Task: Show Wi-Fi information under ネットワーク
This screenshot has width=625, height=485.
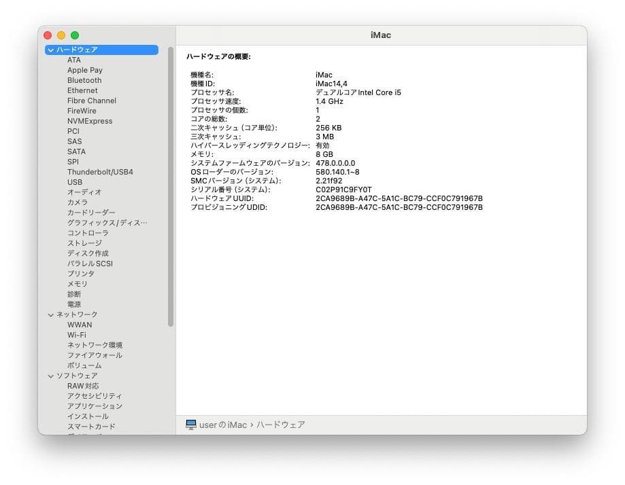Action: point(80,335)
